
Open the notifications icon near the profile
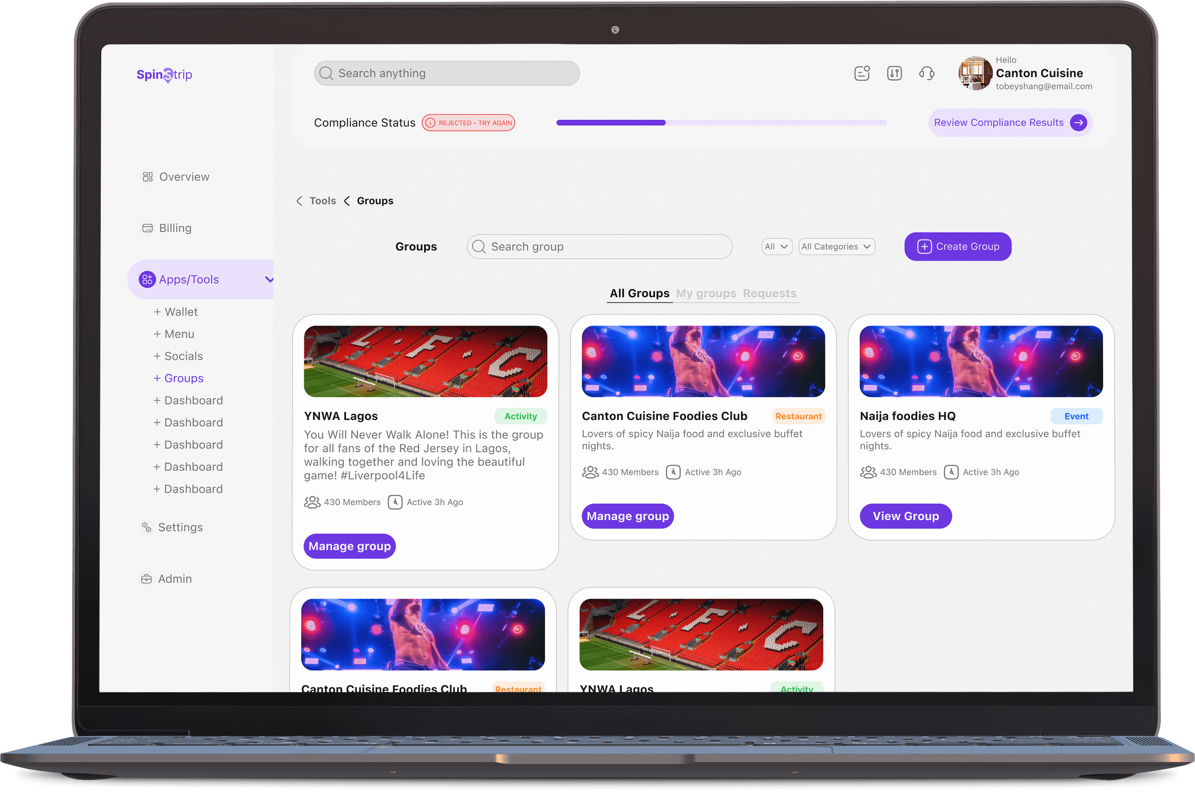pyautogui.click(x=861, y=73)
